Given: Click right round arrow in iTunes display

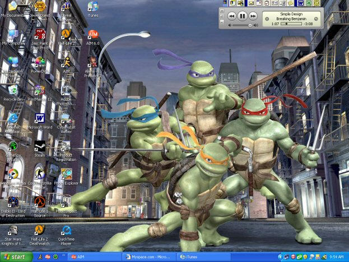Looking at the screenshot, I should (316, 19).
